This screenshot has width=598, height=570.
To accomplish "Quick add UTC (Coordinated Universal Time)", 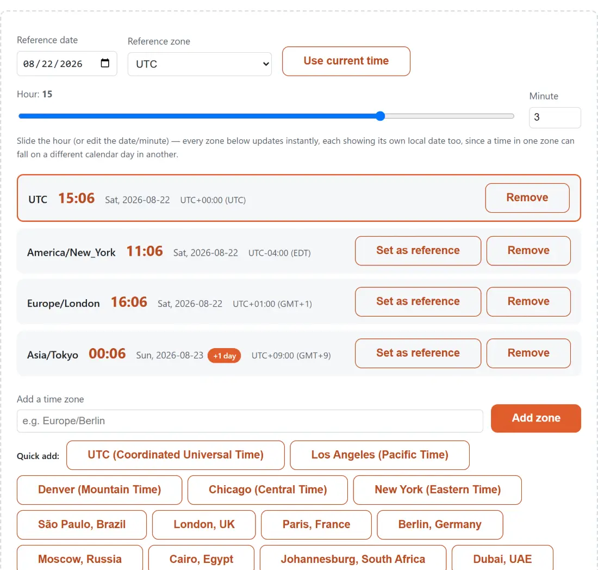I will [176, 455].
